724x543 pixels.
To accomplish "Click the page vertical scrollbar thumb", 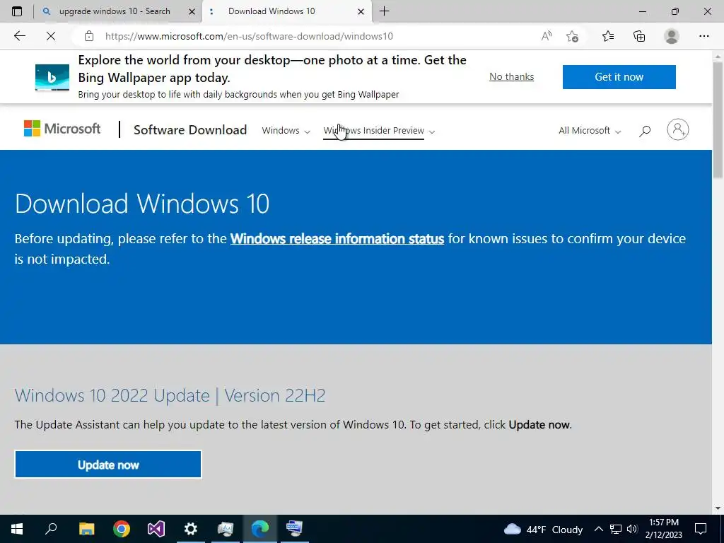I will [718, 119].
